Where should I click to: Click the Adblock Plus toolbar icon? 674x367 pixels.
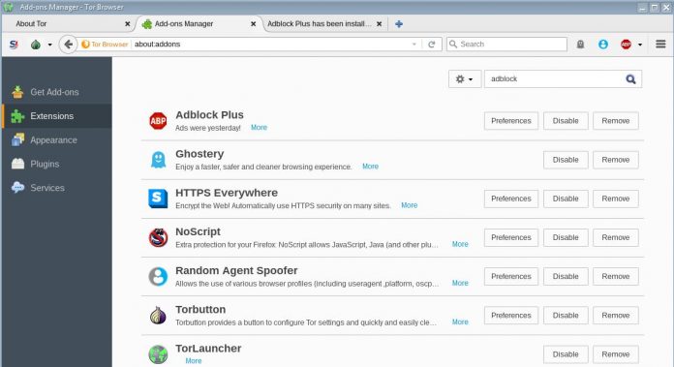click(x=626, y=45)
